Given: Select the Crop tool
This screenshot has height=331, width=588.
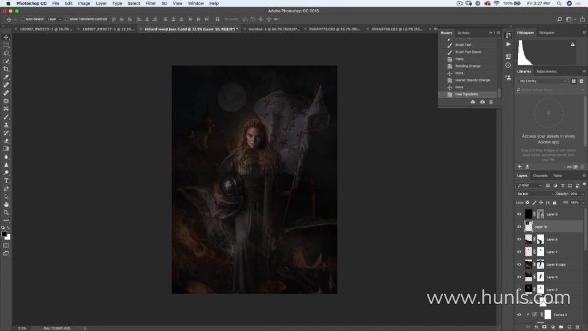Looking at the screenshot, I should (x=6, y=69).
